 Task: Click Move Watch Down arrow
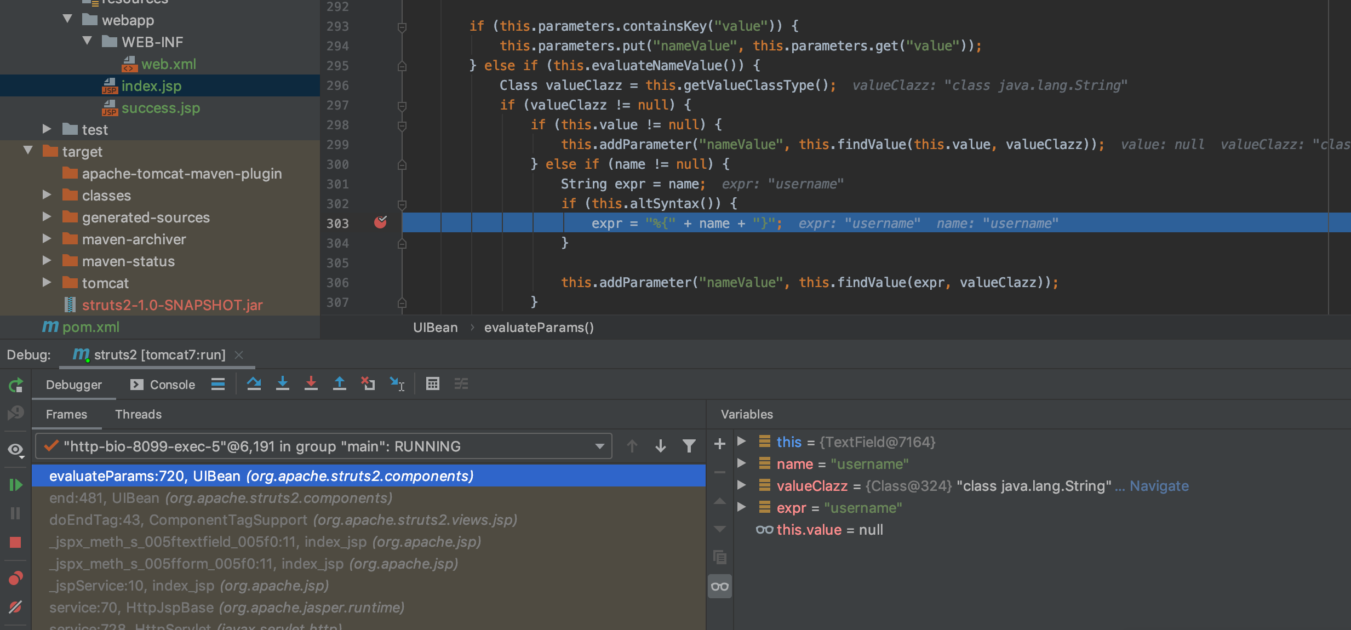pyautogui.click(x=720, y=529)
